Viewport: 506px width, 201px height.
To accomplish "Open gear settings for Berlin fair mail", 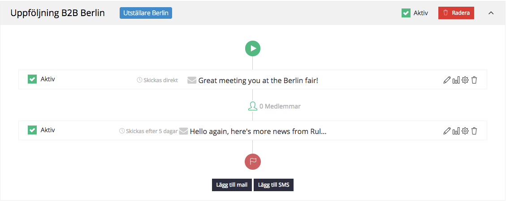I will click(465, 80).
